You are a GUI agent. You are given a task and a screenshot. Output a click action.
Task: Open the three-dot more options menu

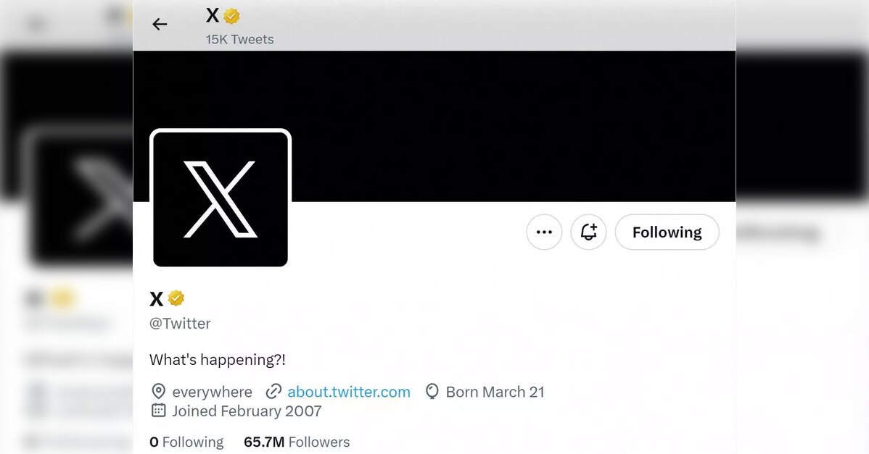544,232
